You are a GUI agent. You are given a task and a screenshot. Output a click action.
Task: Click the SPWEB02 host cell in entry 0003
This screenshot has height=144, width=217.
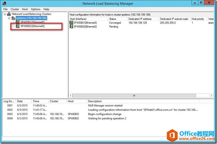(x=73, y=114)
